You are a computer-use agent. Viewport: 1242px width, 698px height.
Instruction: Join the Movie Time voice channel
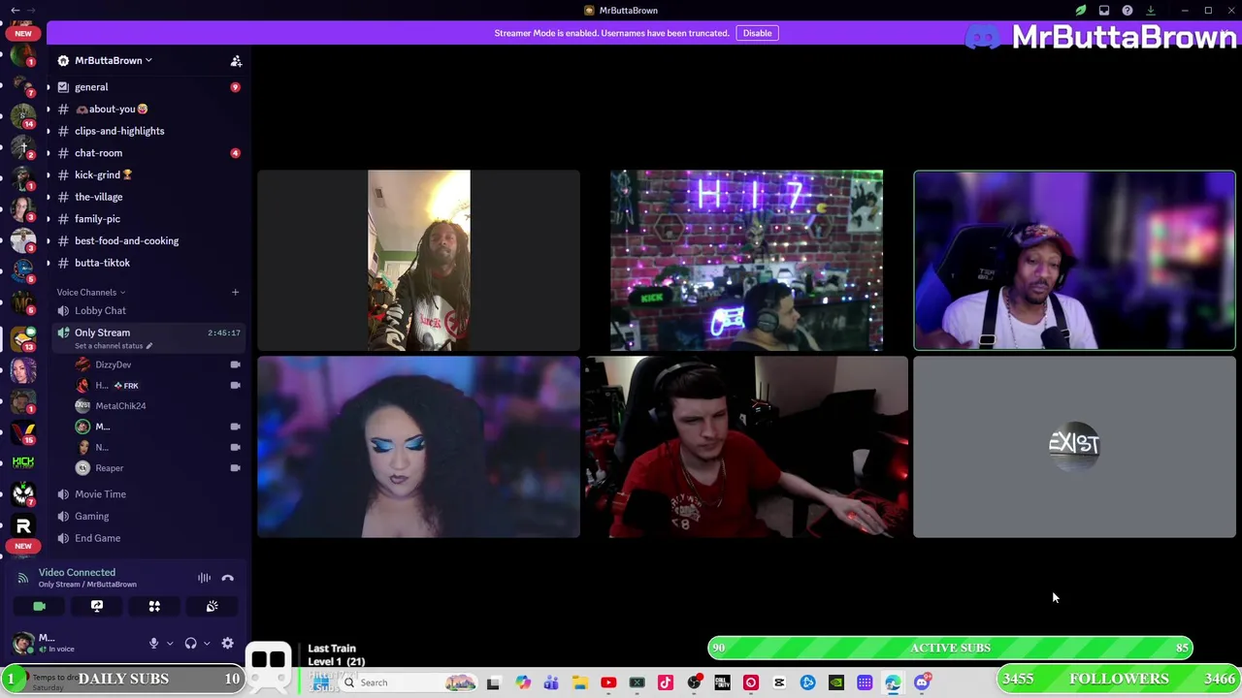pos(100,494)
